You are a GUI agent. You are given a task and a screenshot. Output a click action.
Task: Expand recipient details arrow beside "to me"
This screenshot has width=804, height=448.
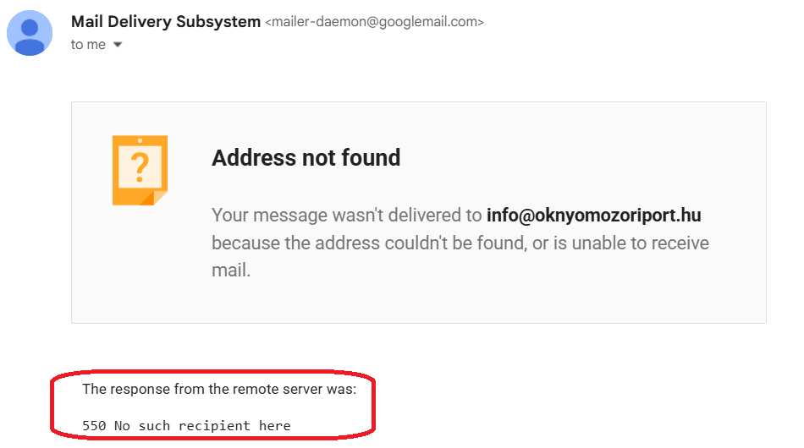click(x=118, y=45)
